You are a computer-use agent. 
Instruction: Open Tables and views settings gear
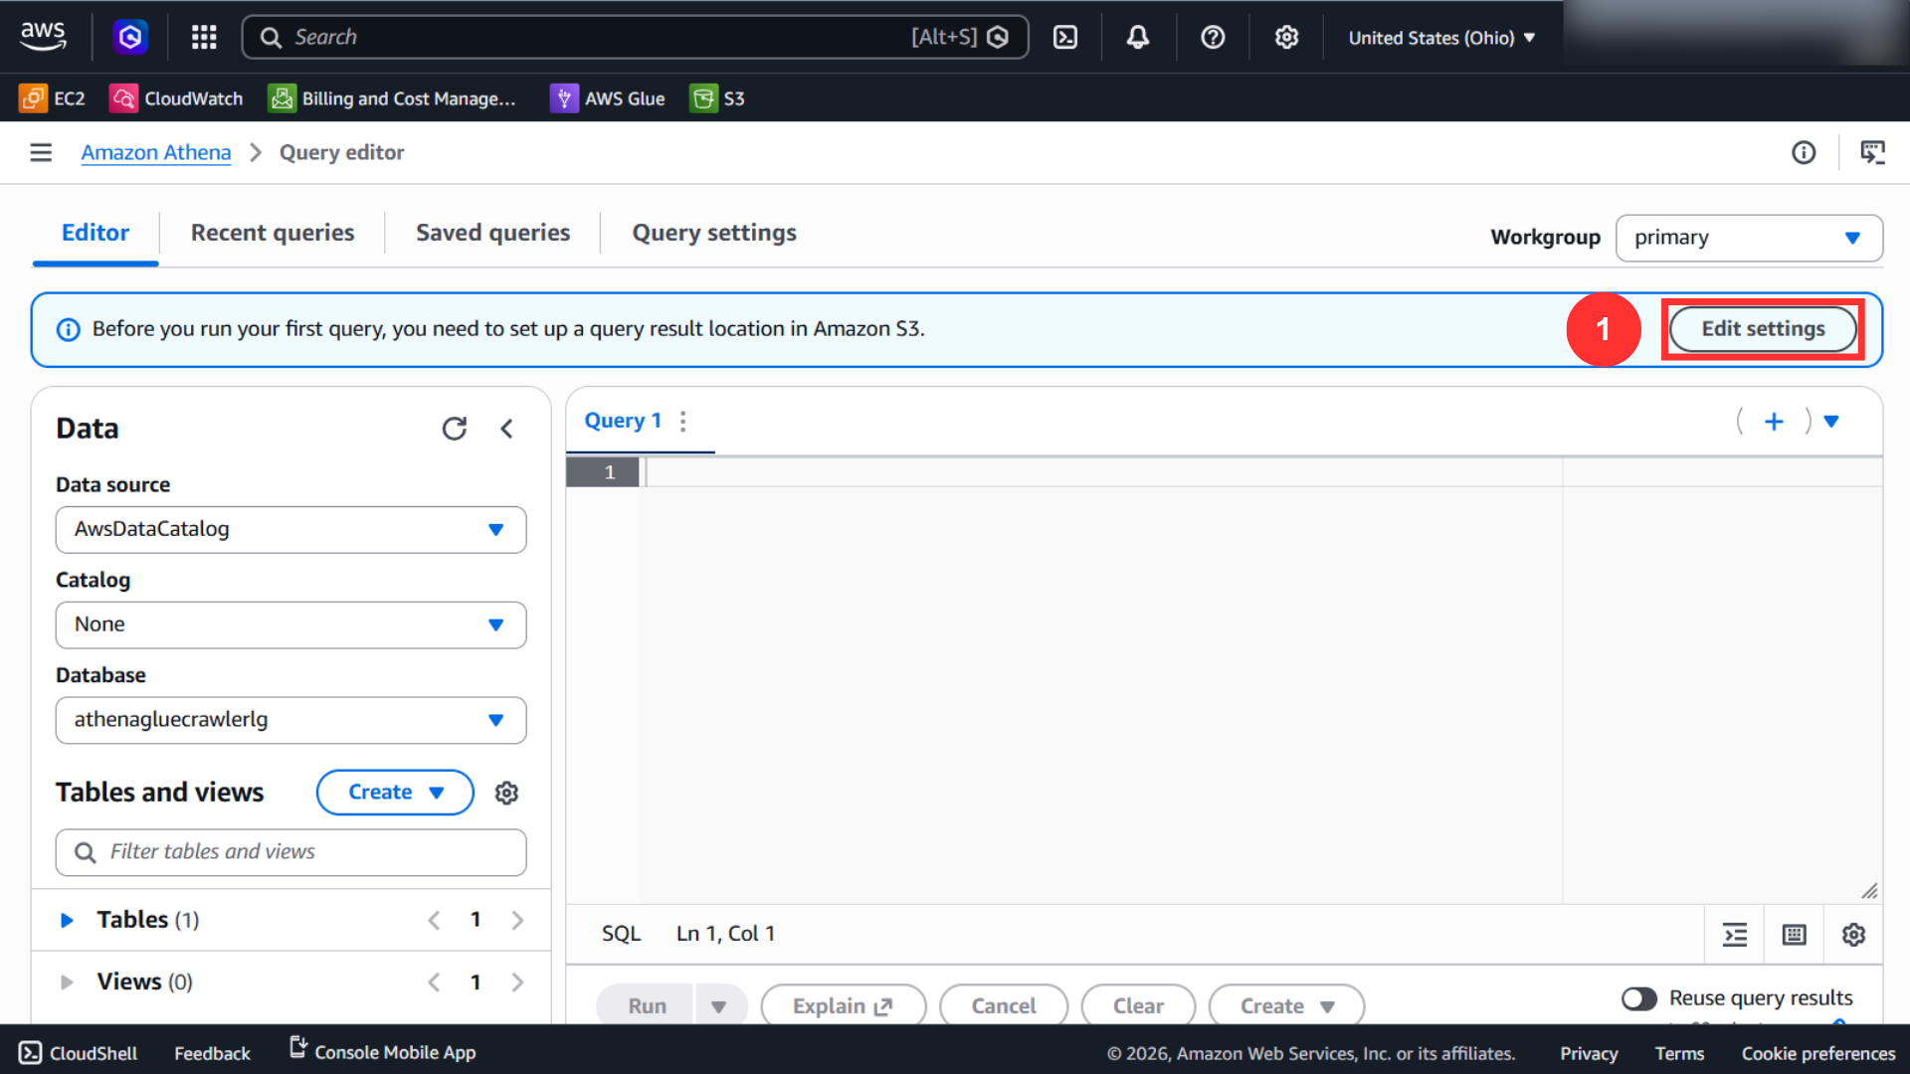[507, 793]
